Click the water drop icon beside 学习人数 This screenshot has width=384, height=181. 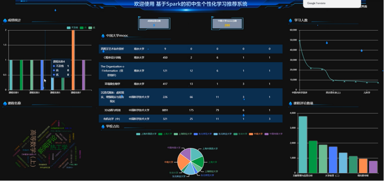tap(291, 21)
